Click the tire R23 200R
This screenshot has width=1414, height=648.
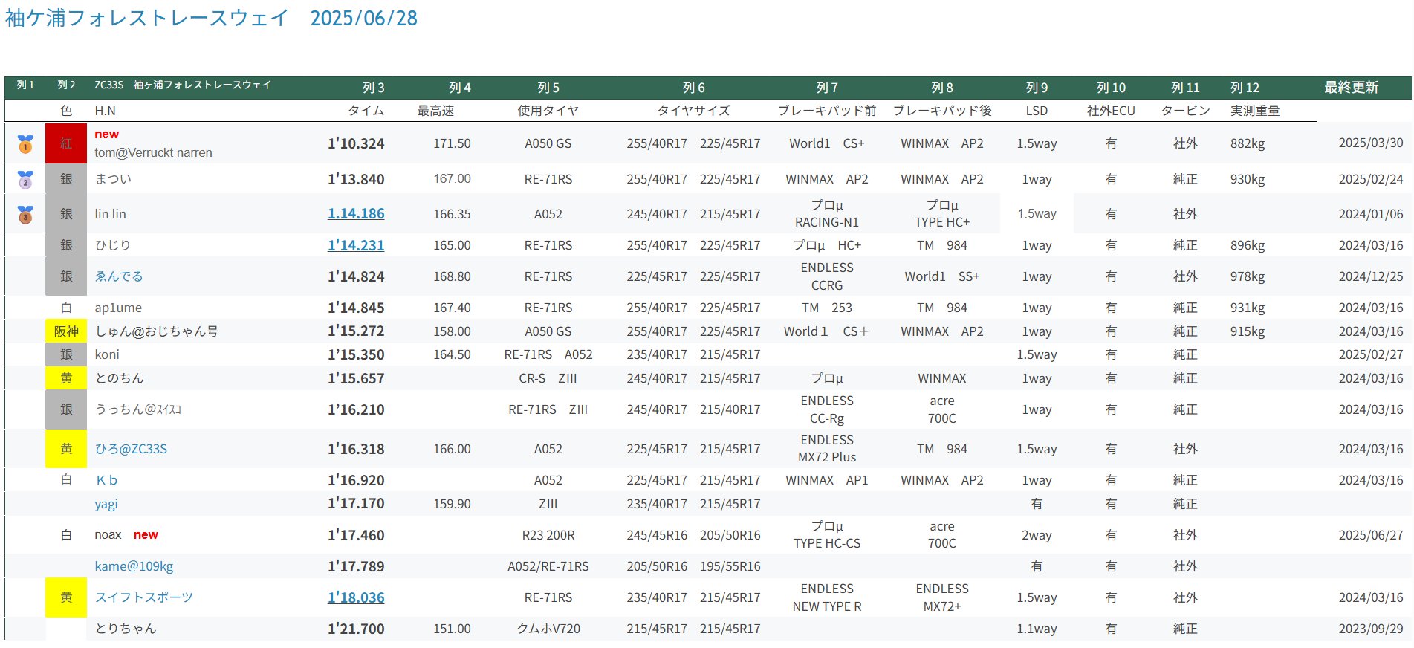pyautogui.click(x=548, y=535)
